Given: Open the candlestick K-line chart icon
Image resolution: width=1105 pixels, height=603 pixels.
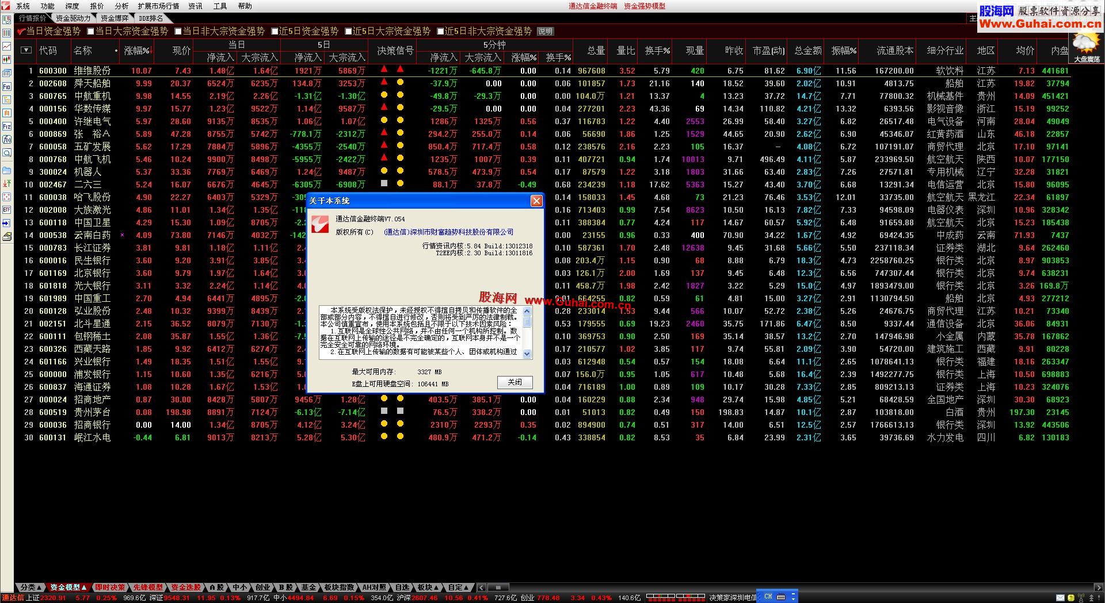Looking at the screenshot, I should (7, 59).
